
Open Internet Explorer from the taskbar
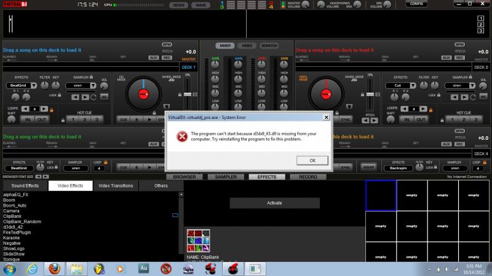pyautogui.click(x=32, y=269)
